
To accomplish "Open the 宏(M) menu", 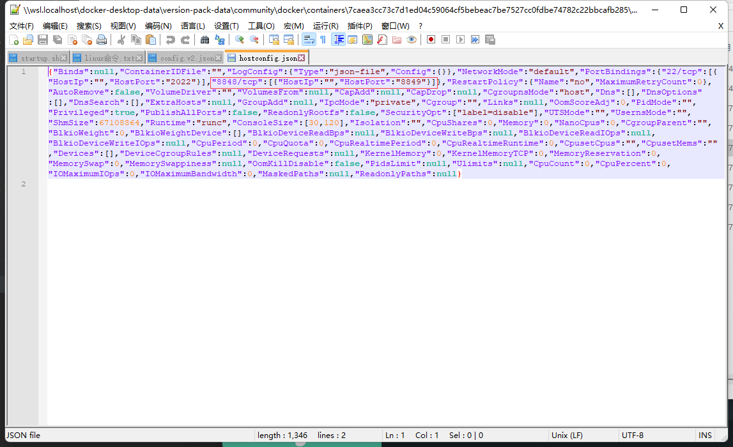I will point(293,26).
